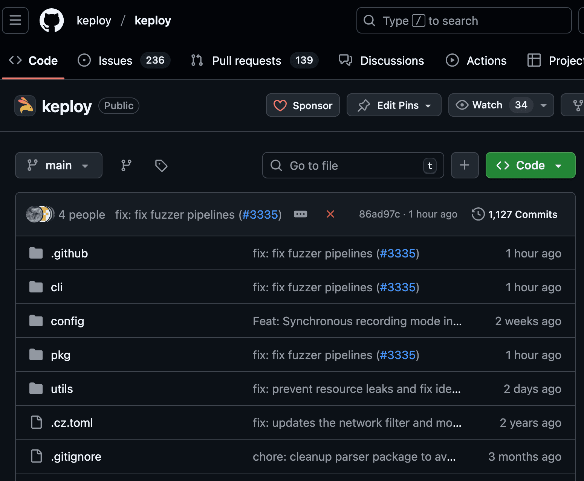Open utils commit fix: prevent resource leaks

coord(357,389)
